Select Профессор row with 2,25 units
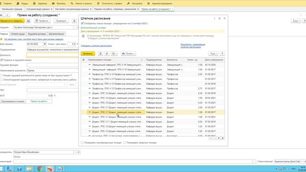306x172 pixels. pyautogui.click(x=153, y=75)
